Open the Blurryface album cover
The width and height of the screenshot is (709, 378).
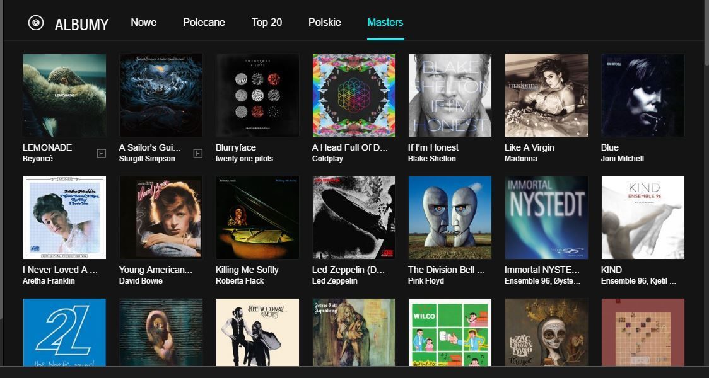[x=257, y=95]
